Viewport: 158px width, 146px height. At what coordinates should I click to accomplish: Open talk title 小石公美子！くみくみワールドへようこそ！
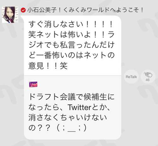pos(85,10)
